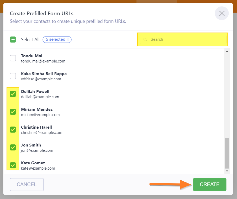Click the search magnifier icon
The image size is (237, 199).
pyautogui.click(x=145, y=39)
